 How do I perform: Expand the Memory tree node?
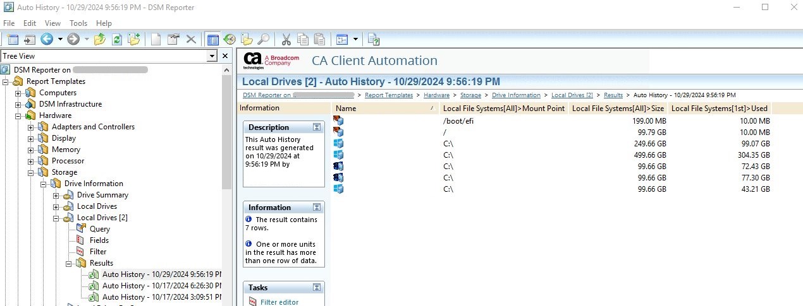(x=31, y=150)
